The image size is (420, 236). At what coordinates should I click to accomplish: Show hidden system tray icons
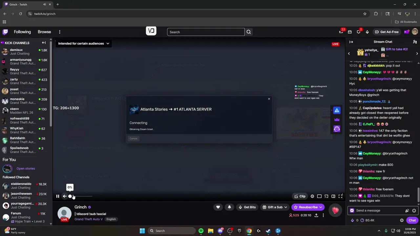[379, 231]
